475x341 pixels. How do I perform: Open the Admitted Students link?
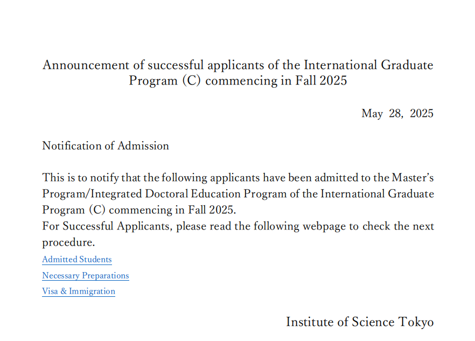[77, 260]
